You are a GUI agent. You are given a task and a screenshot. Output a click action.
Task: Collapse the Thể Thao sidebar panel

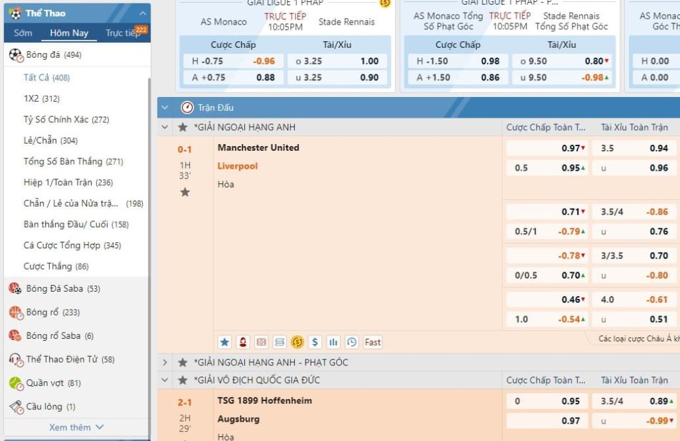(142, 13)
